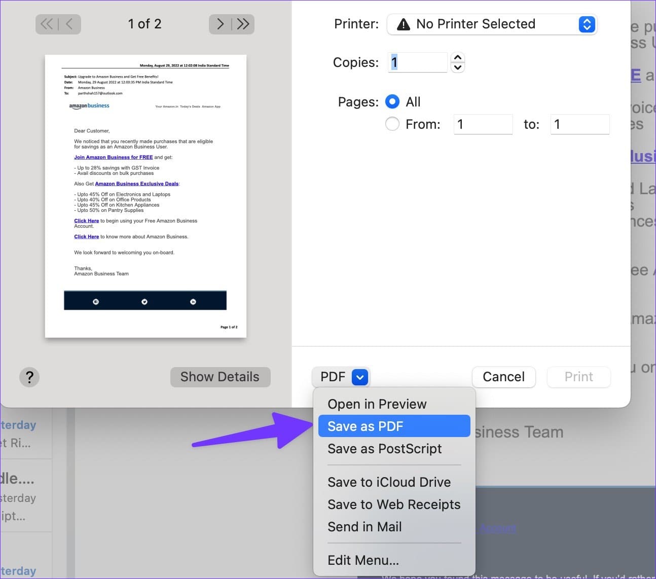The height and width of the screenshot is (579, 656).
Task: Click the Show Details button
Action: 220,377
